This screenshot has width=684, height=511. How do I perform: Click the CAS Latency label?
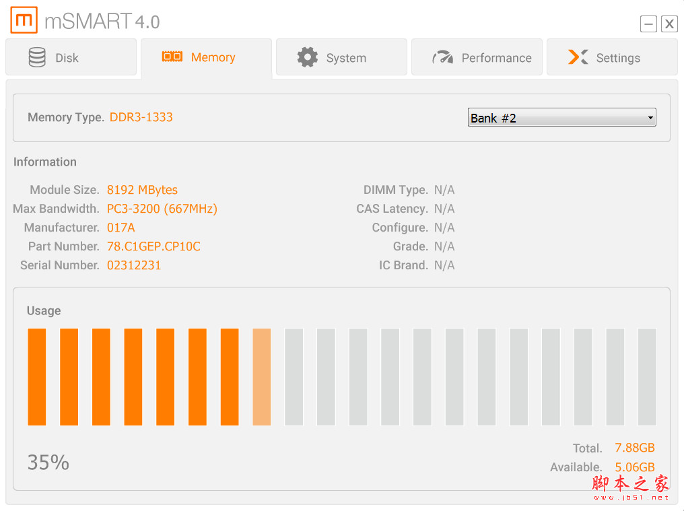click(392, 209)
